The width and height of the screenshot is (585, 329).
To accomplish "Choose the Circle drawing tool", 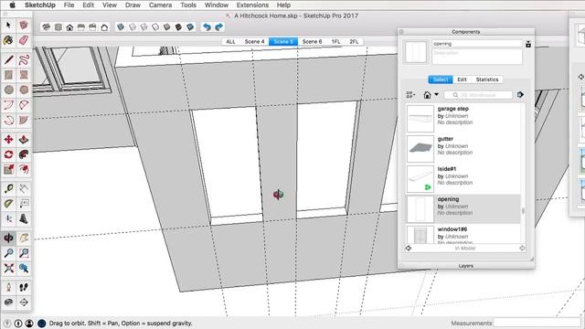I will [8, 90].
